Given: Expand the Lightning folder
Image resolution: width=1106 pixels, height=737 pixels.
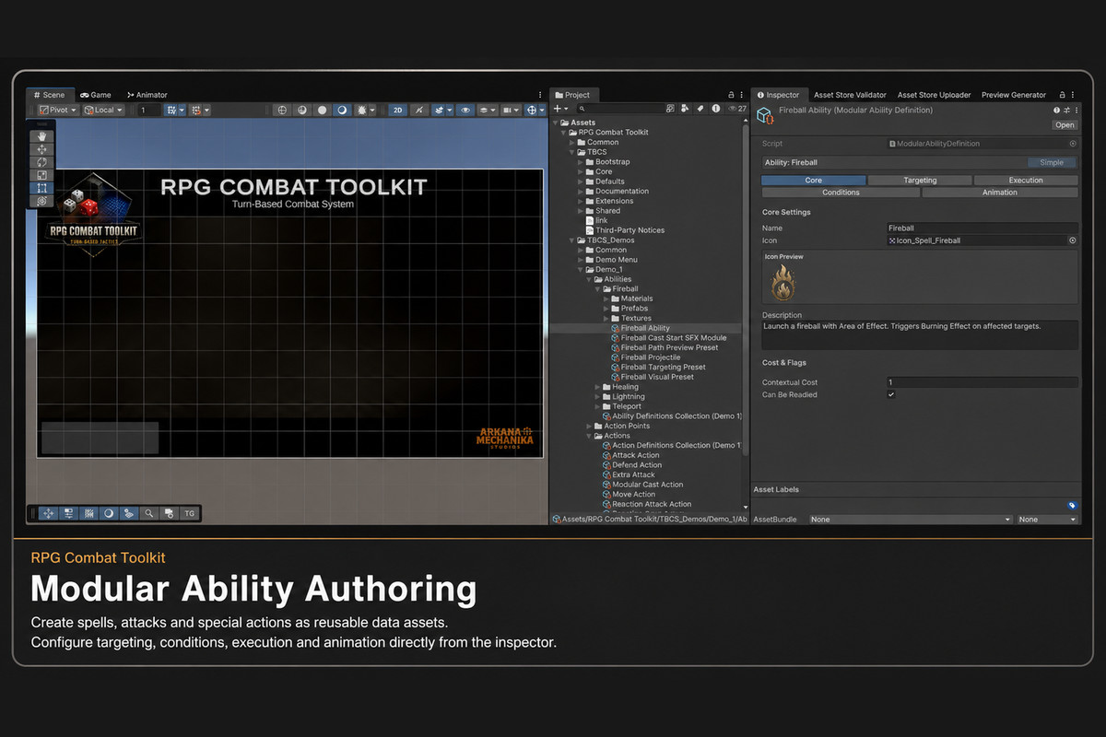Looking at the screenshot, I should tap(597, 397).
